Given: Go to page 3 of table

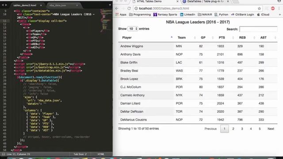Looking at the screenshot, I should click(x=242, y=129).
